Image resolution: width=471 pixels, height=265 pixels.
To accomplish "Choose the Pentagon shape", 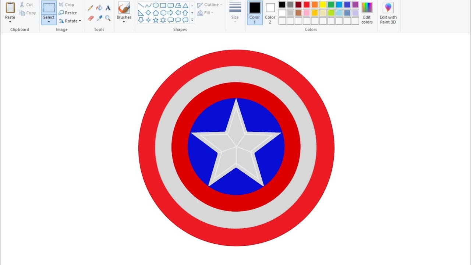I will (156, 13).
